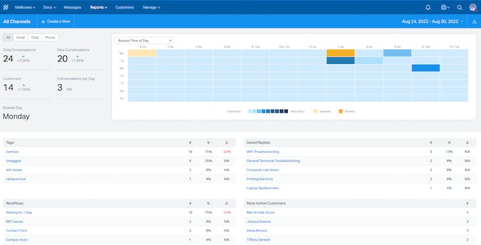Screen dimensions: 481x245
Task: Open General Technical Troubleshooting saved reply
Action: (x=273, y=161)
